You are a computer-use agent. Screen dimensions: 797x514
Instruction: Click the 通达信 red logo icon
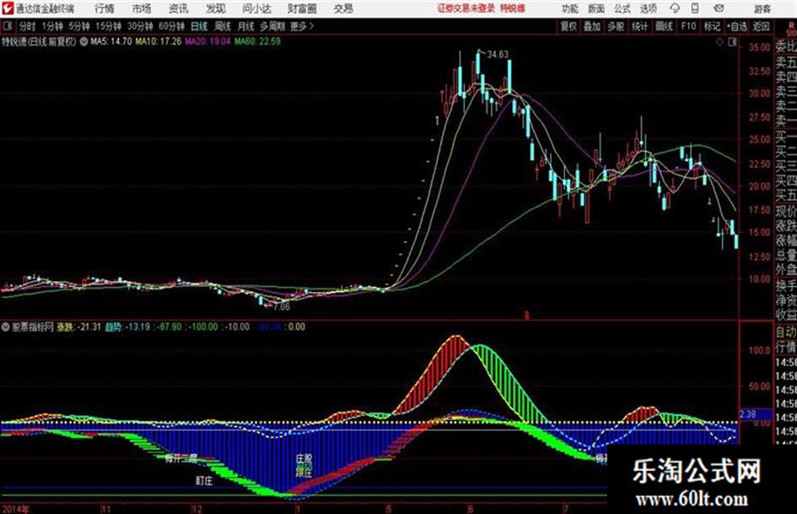tap(7, 8)
